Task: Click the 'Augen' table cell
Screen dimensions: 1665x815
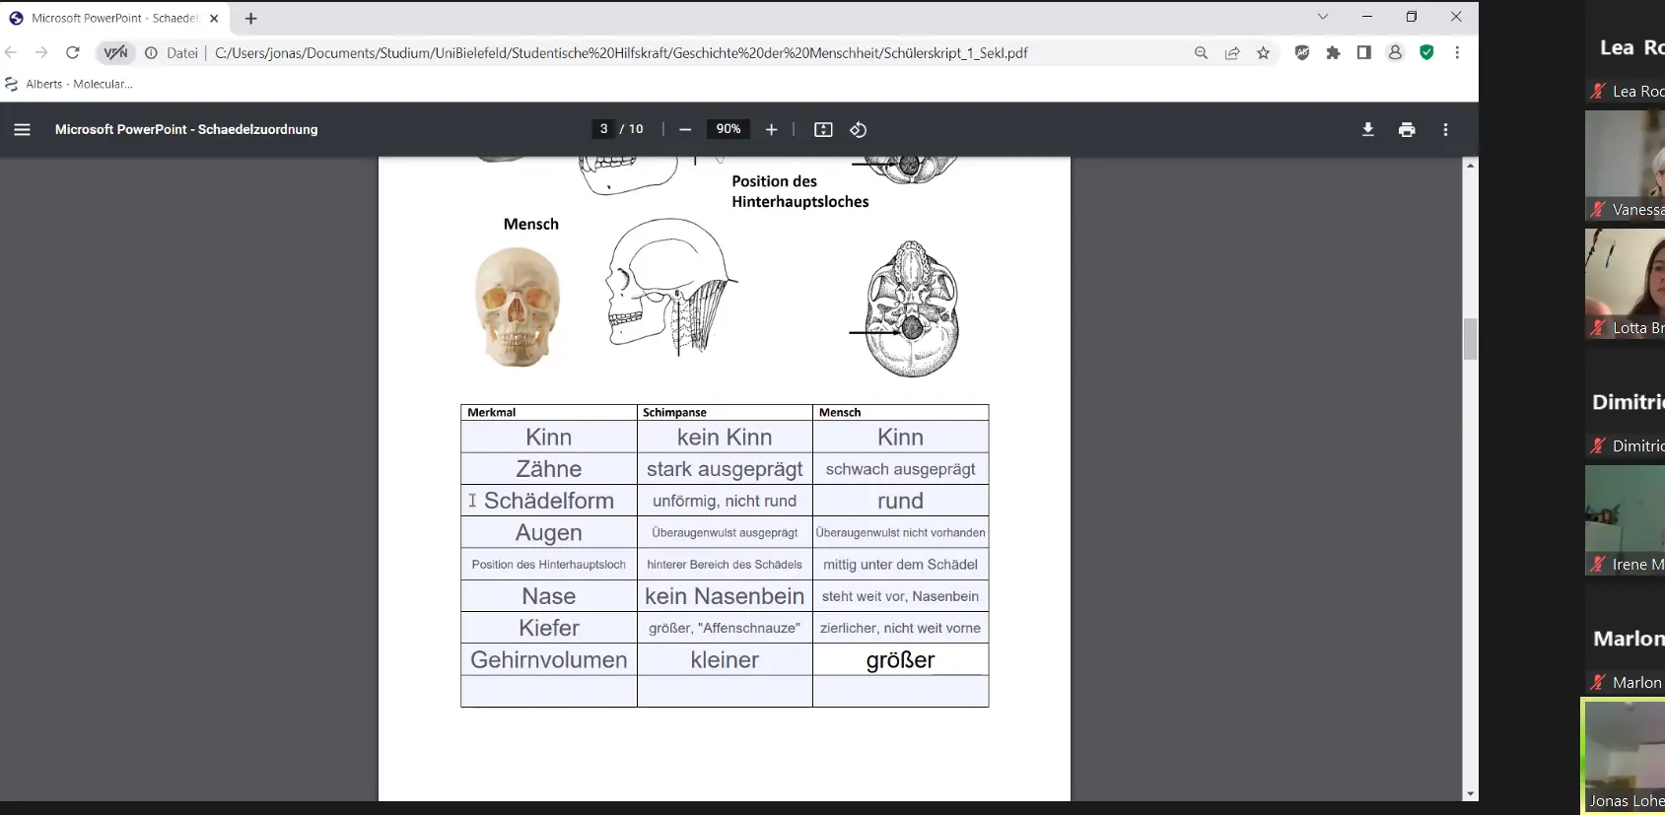Action: [x=549, y=532]
